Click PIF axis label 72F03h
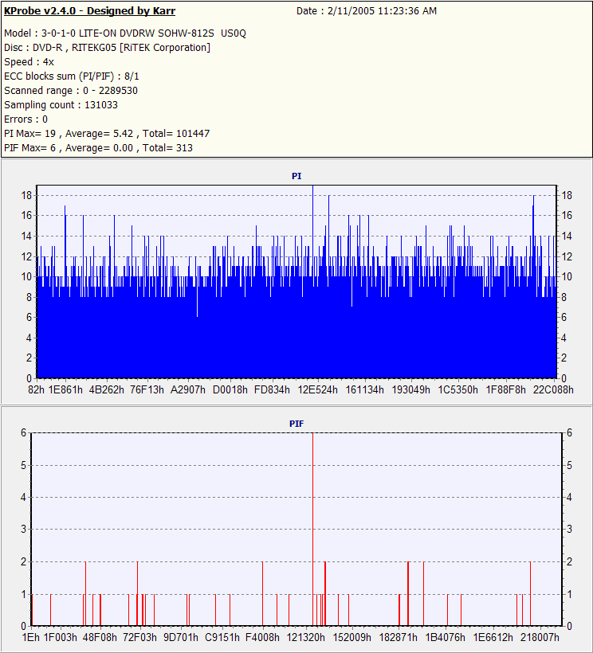This screenshot has height=653, width=593. [140, 638]
